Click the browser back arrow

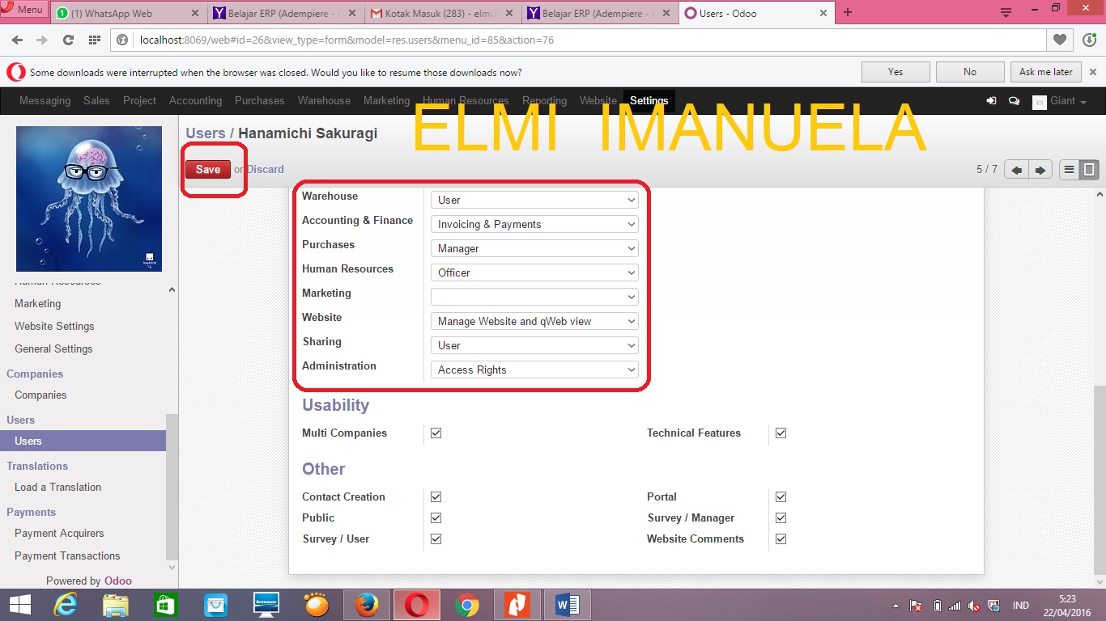click(18, 40)
